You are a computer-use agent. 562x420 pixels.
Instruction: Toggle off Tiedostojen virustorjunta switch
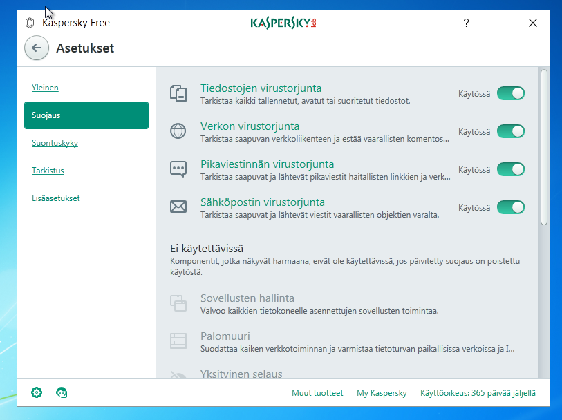pos(511,93)
